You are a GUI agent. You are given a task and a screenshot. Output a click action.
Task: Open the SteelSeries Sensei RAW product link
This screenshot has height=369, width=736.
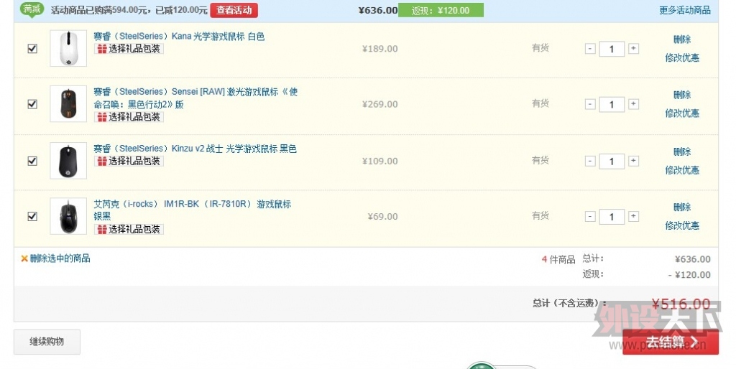coord(195,98)
